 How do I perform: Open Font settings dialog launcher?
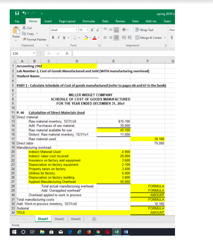99,45
